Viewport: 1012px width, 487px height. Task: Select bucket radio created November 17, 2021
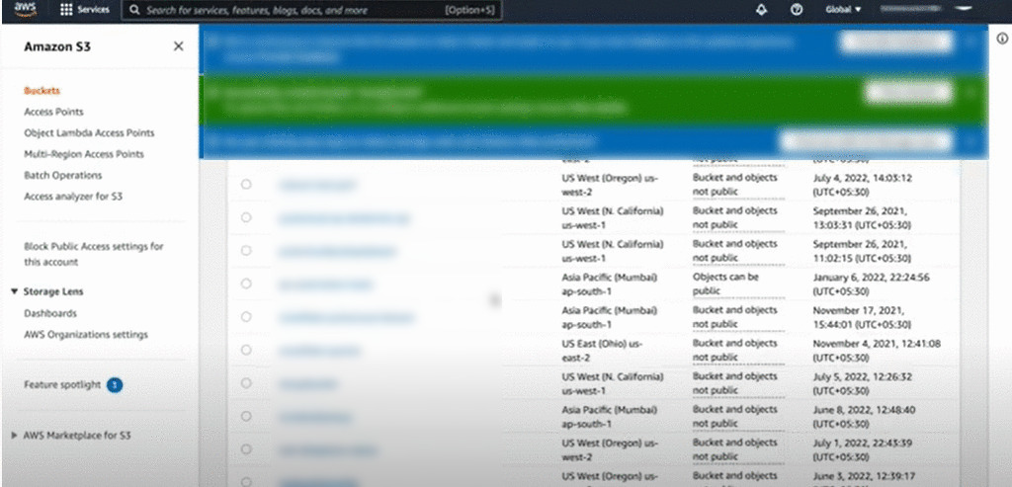[246, 317]
